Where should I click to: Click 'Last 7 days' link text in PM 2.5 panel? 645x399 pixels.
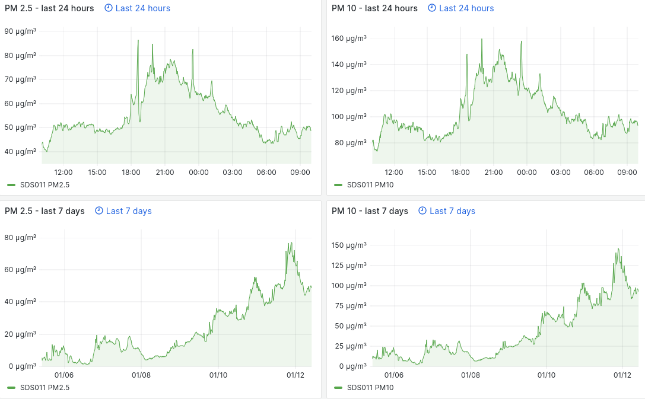coord(129,211)
